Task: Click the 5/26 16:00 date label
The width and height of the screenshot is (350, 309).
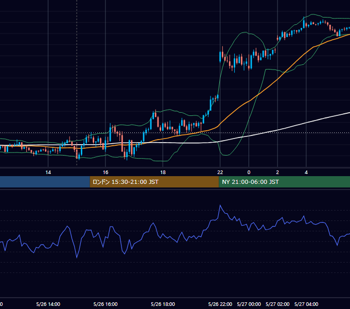Action: 106,304
